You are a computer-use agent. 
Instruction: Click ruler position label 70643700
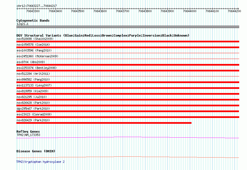click(x=122, y=11)
